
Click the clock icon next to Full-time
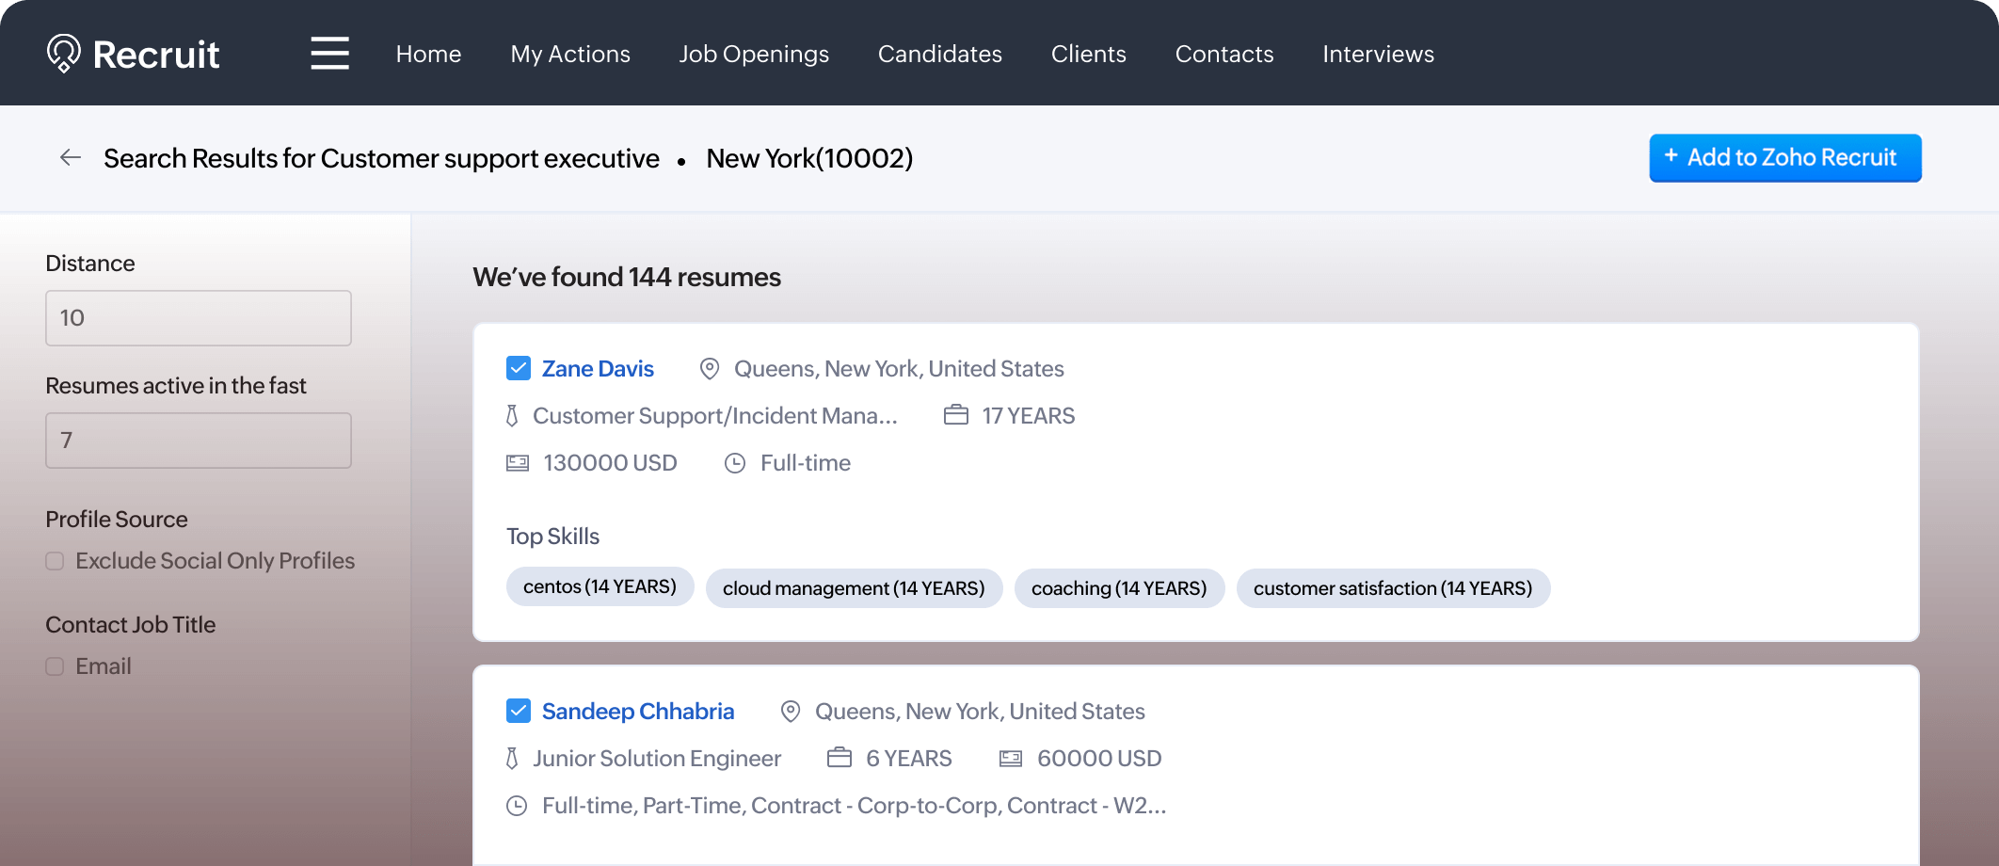coord(735,462)
